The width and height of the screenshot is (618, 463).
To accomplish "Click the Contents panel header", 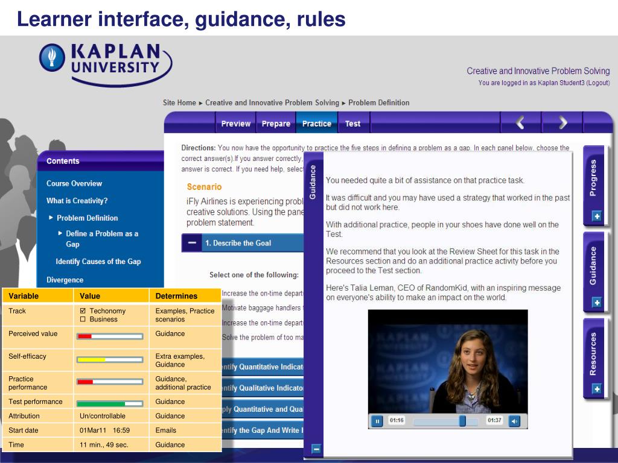I will [x=101, y=160].
